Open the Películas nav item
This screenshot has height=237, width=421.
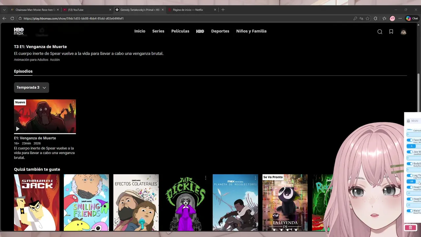point(180,31)
